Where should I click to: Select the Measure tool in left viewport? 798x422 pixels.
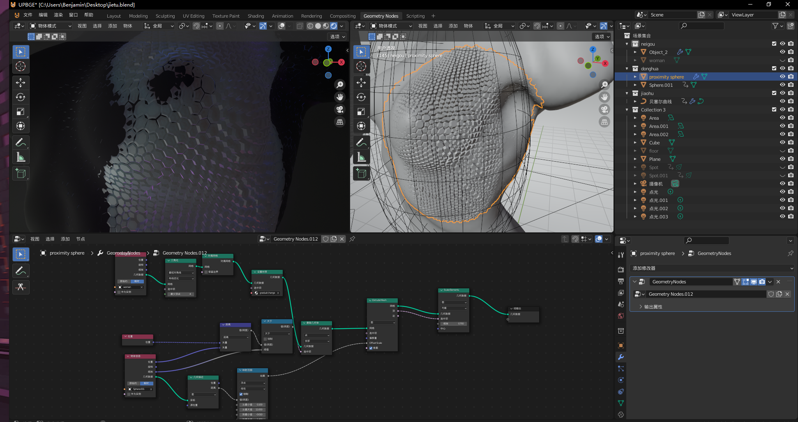pos(21,157)
